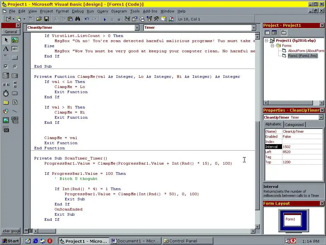Switch to the Categorized properties tab
326x245 pixels.
coord(294,125)
